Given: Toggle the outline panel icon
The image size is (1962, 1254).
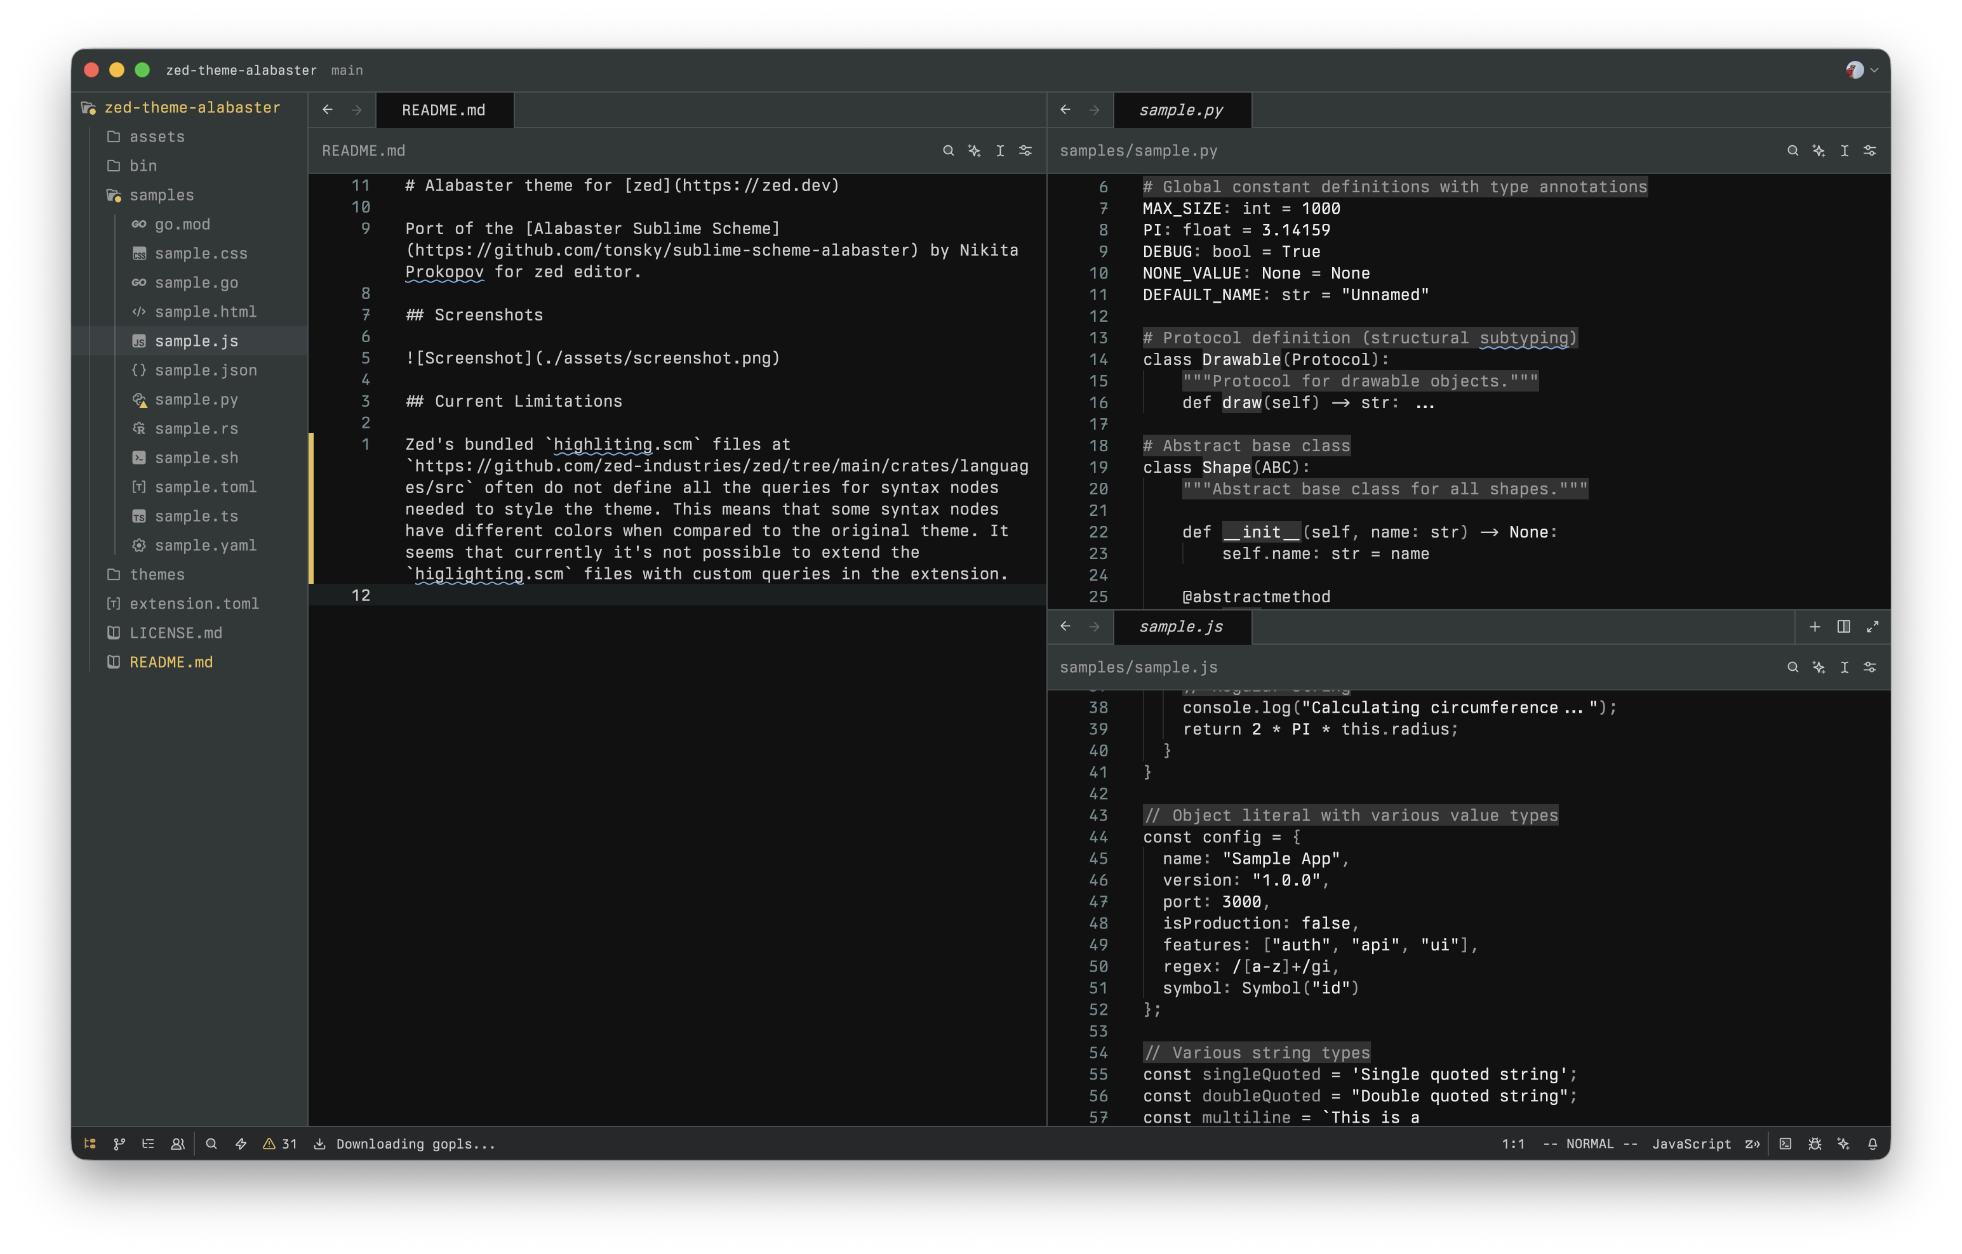Looking at the screenshot, I should coord(149,1143).
